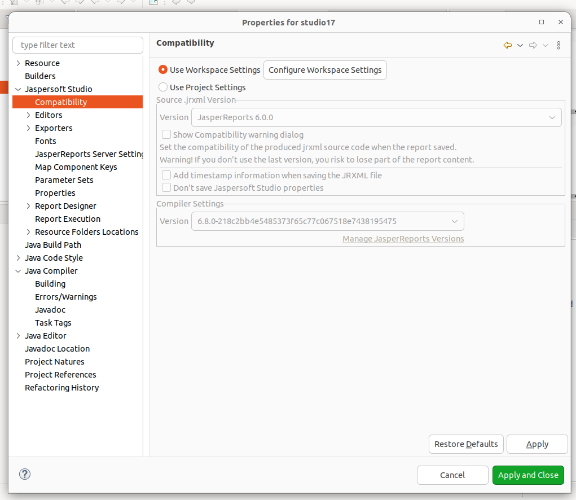
Task: Select Project Natures in tree
Action: [x=55, y=362]
